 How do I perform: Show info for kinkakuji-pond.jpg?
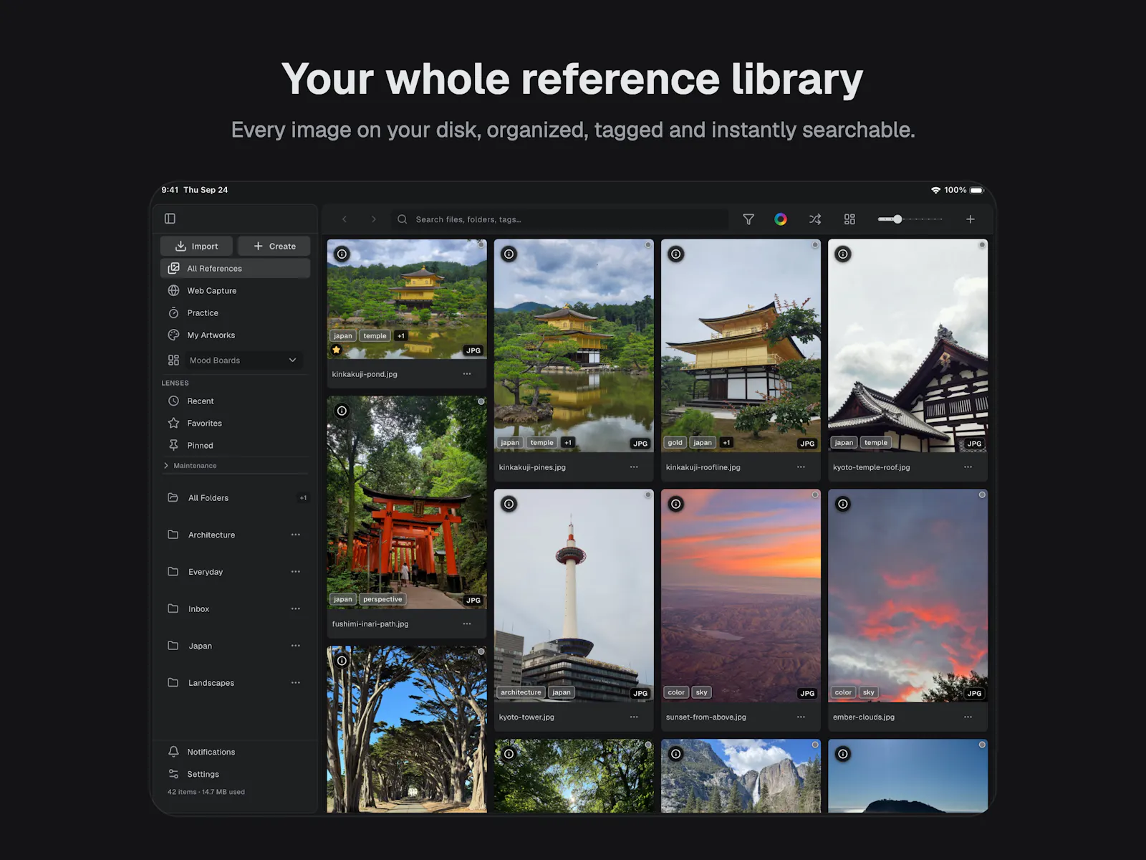pyautogui.click(x=342, y=254)
